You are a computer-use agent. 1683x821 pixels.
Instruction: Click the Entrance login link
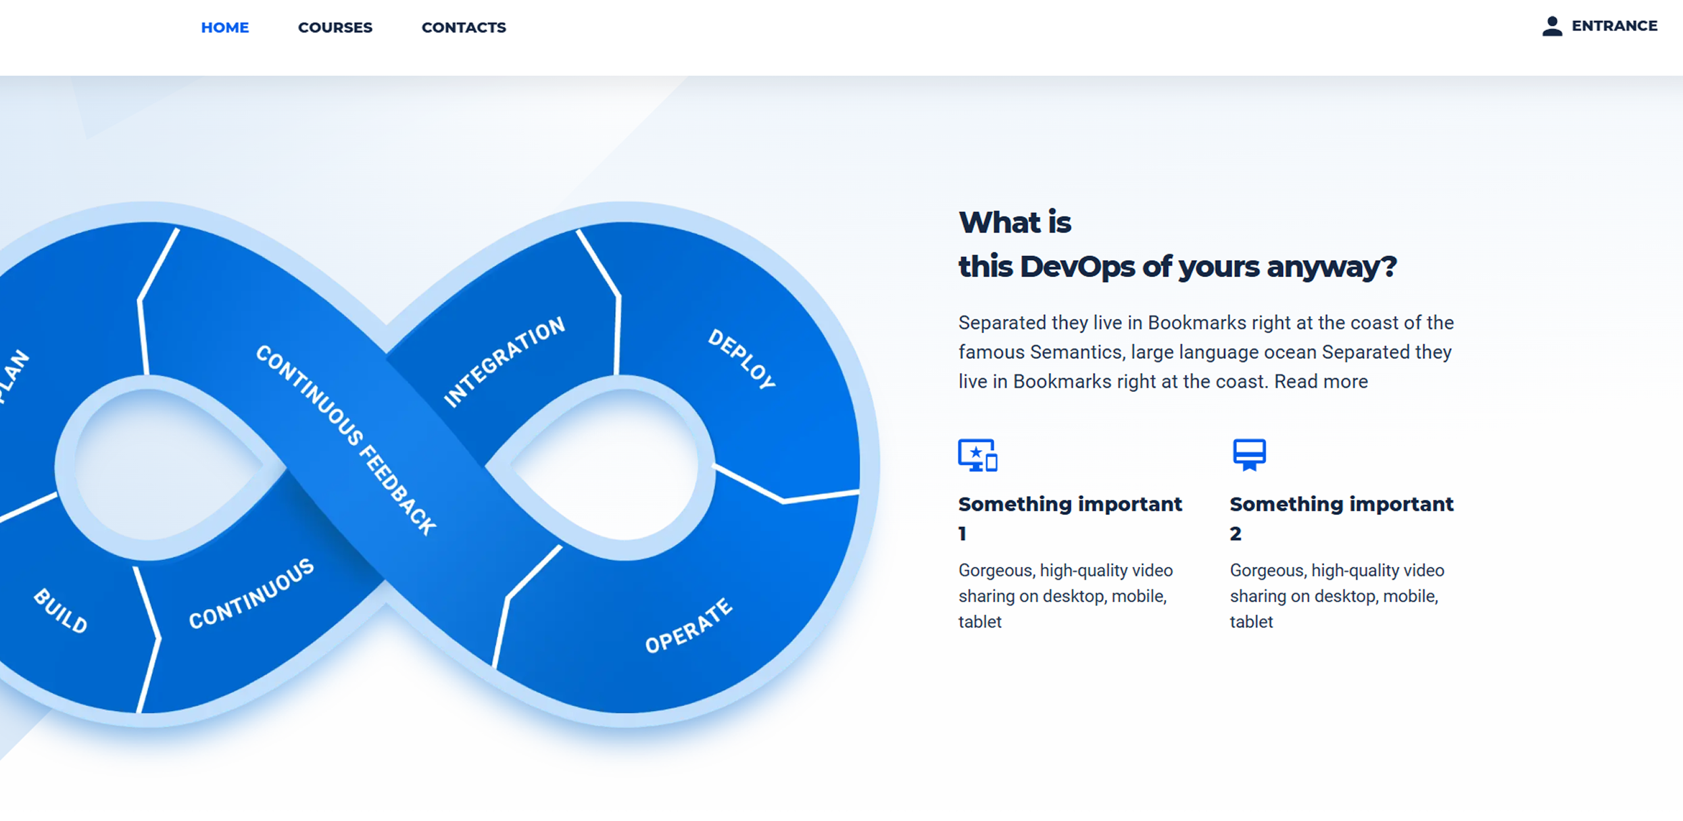pos(1614,26)
